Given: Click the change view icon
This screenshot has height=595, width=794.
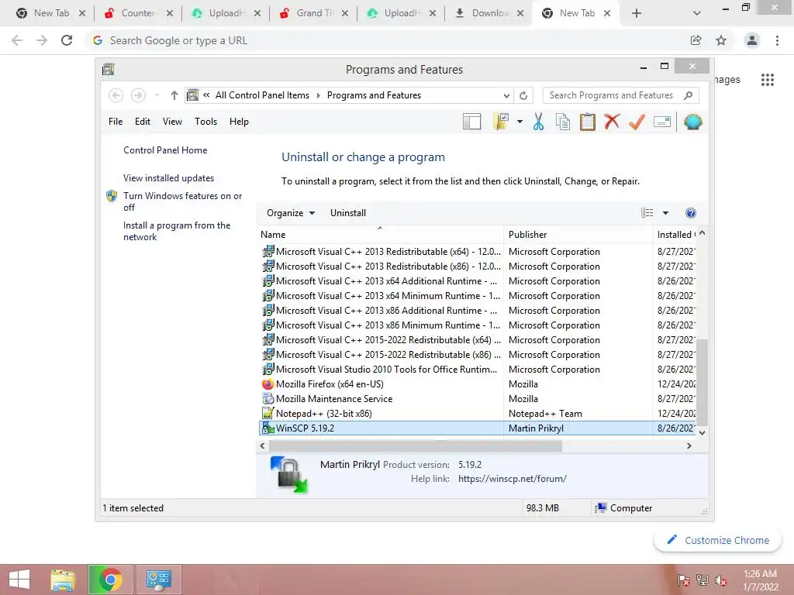Looking at the screenshot, I should (647, 213).
